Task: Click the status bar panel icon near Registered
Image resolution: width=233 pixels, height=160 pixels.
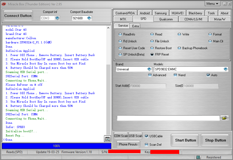Action: pyautogui.click(x=198, y=157)
